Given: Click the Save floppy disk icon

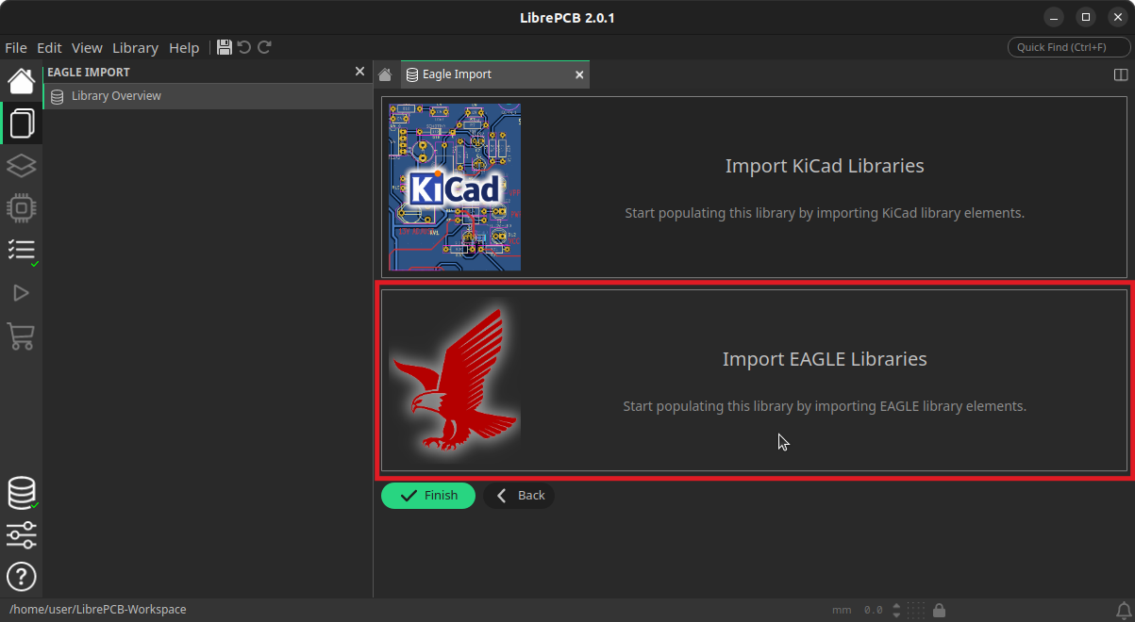Looking at the screenshot, I should [224, 47].
